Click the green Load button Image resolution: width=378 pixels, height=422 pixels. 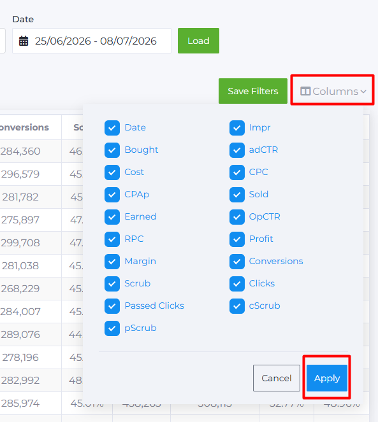[198, 41]
